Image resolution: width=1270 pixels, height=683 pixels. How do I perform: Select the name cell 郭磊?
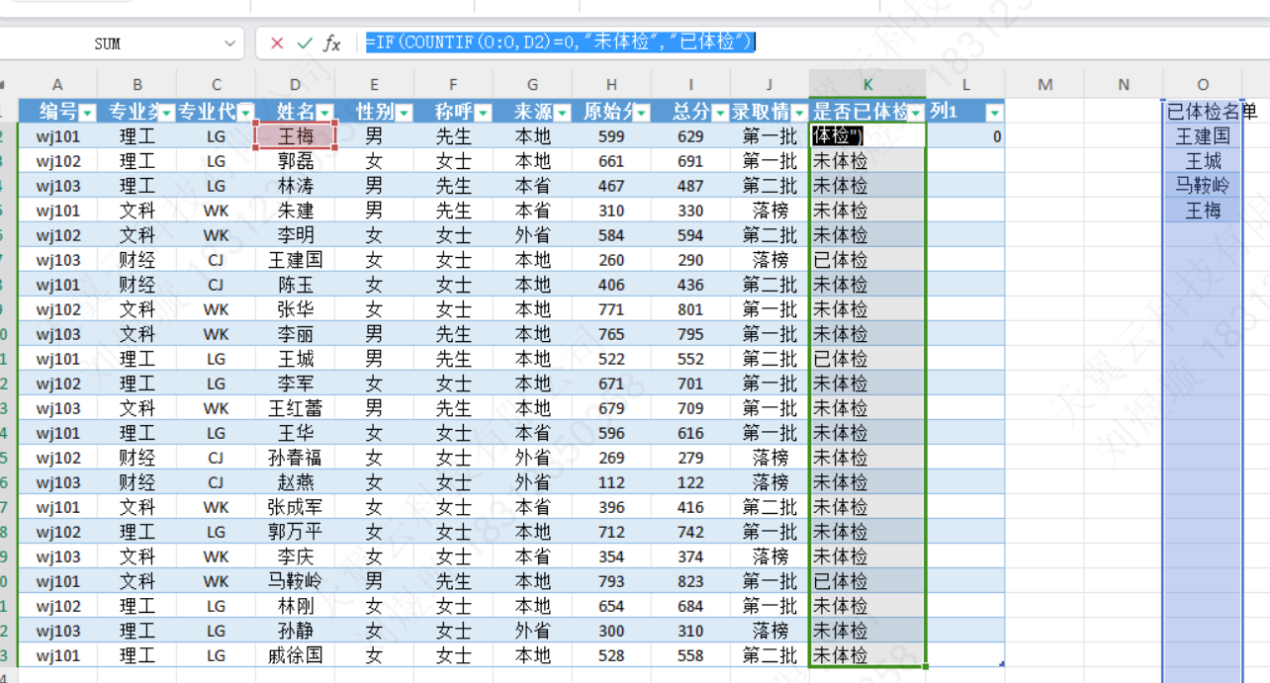tap(295, 161)
